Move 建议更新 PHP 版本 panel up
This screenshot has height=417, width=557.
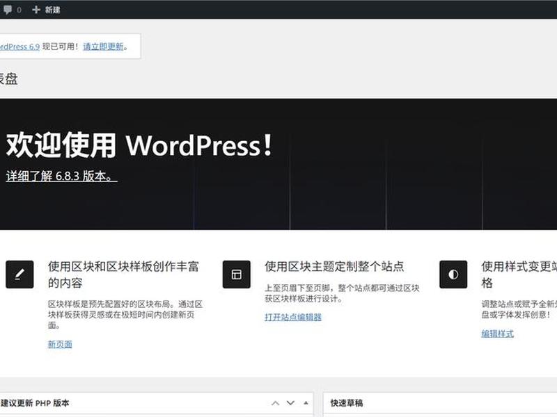pos(275,403)
